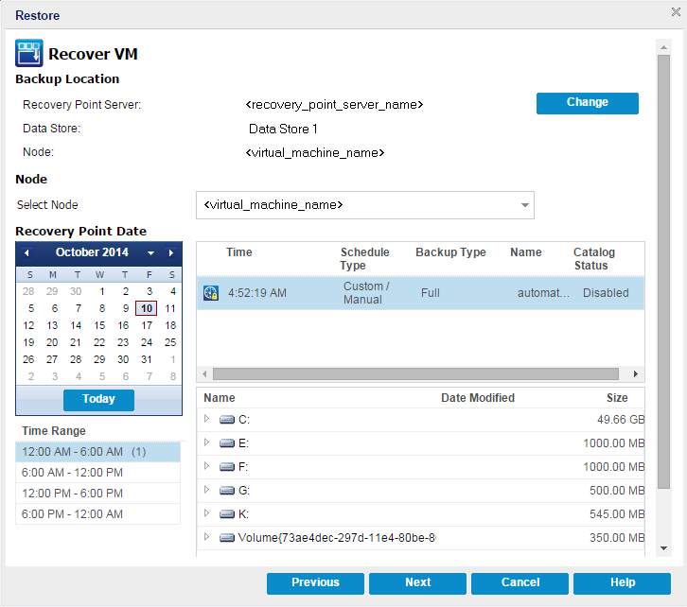The image size is (687, 607).
Task: Expand the Volume{73ae4dec node
Action: coord(207,537)
